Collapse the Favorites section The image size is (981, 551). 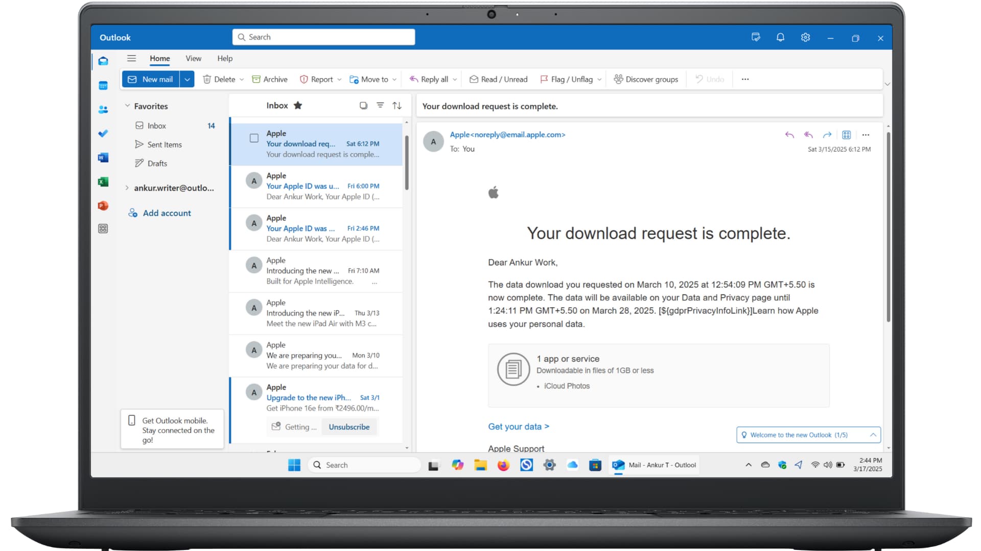[127, 106]
